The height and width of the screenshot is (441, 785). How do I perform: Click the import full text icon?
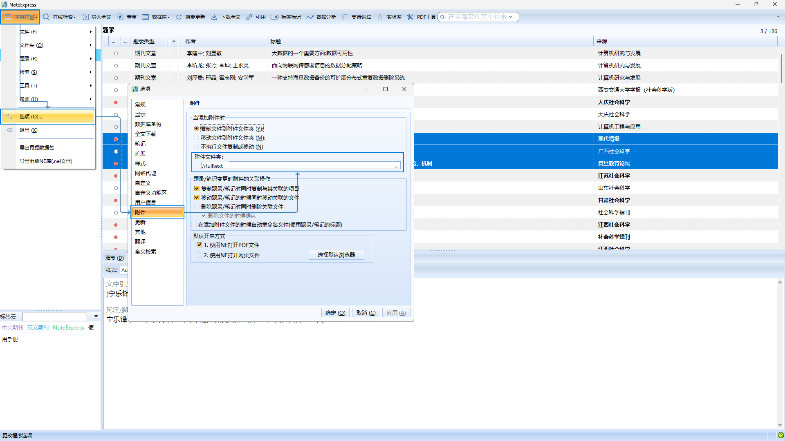[85, 17]
